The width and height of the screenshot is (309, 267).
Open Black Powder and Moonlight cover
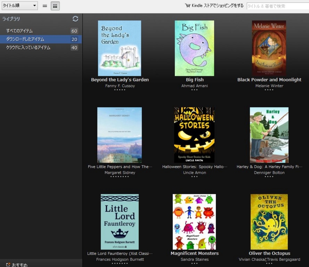(269, 48)
